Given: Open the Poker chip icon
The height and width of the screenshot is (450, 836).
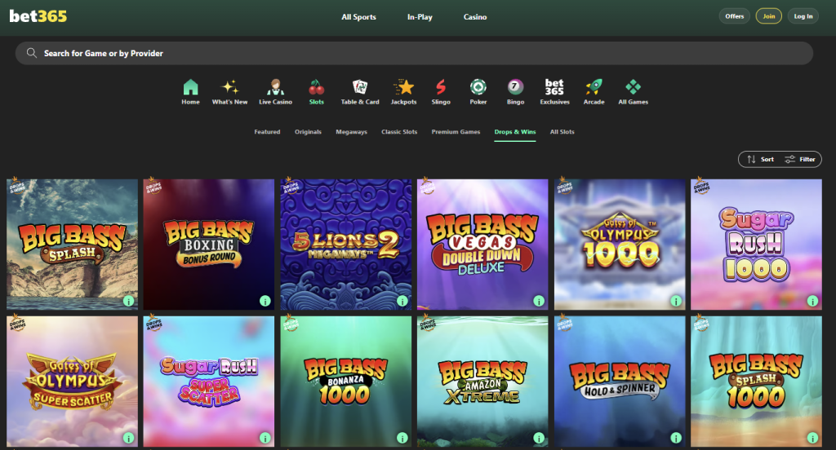Looking at the screenshot, I should [x=478, y=86].
